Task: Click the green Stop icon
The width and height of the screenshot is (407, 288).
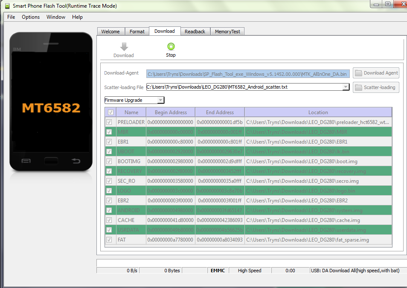Action: pyautogui.click(x=171, y=46)
